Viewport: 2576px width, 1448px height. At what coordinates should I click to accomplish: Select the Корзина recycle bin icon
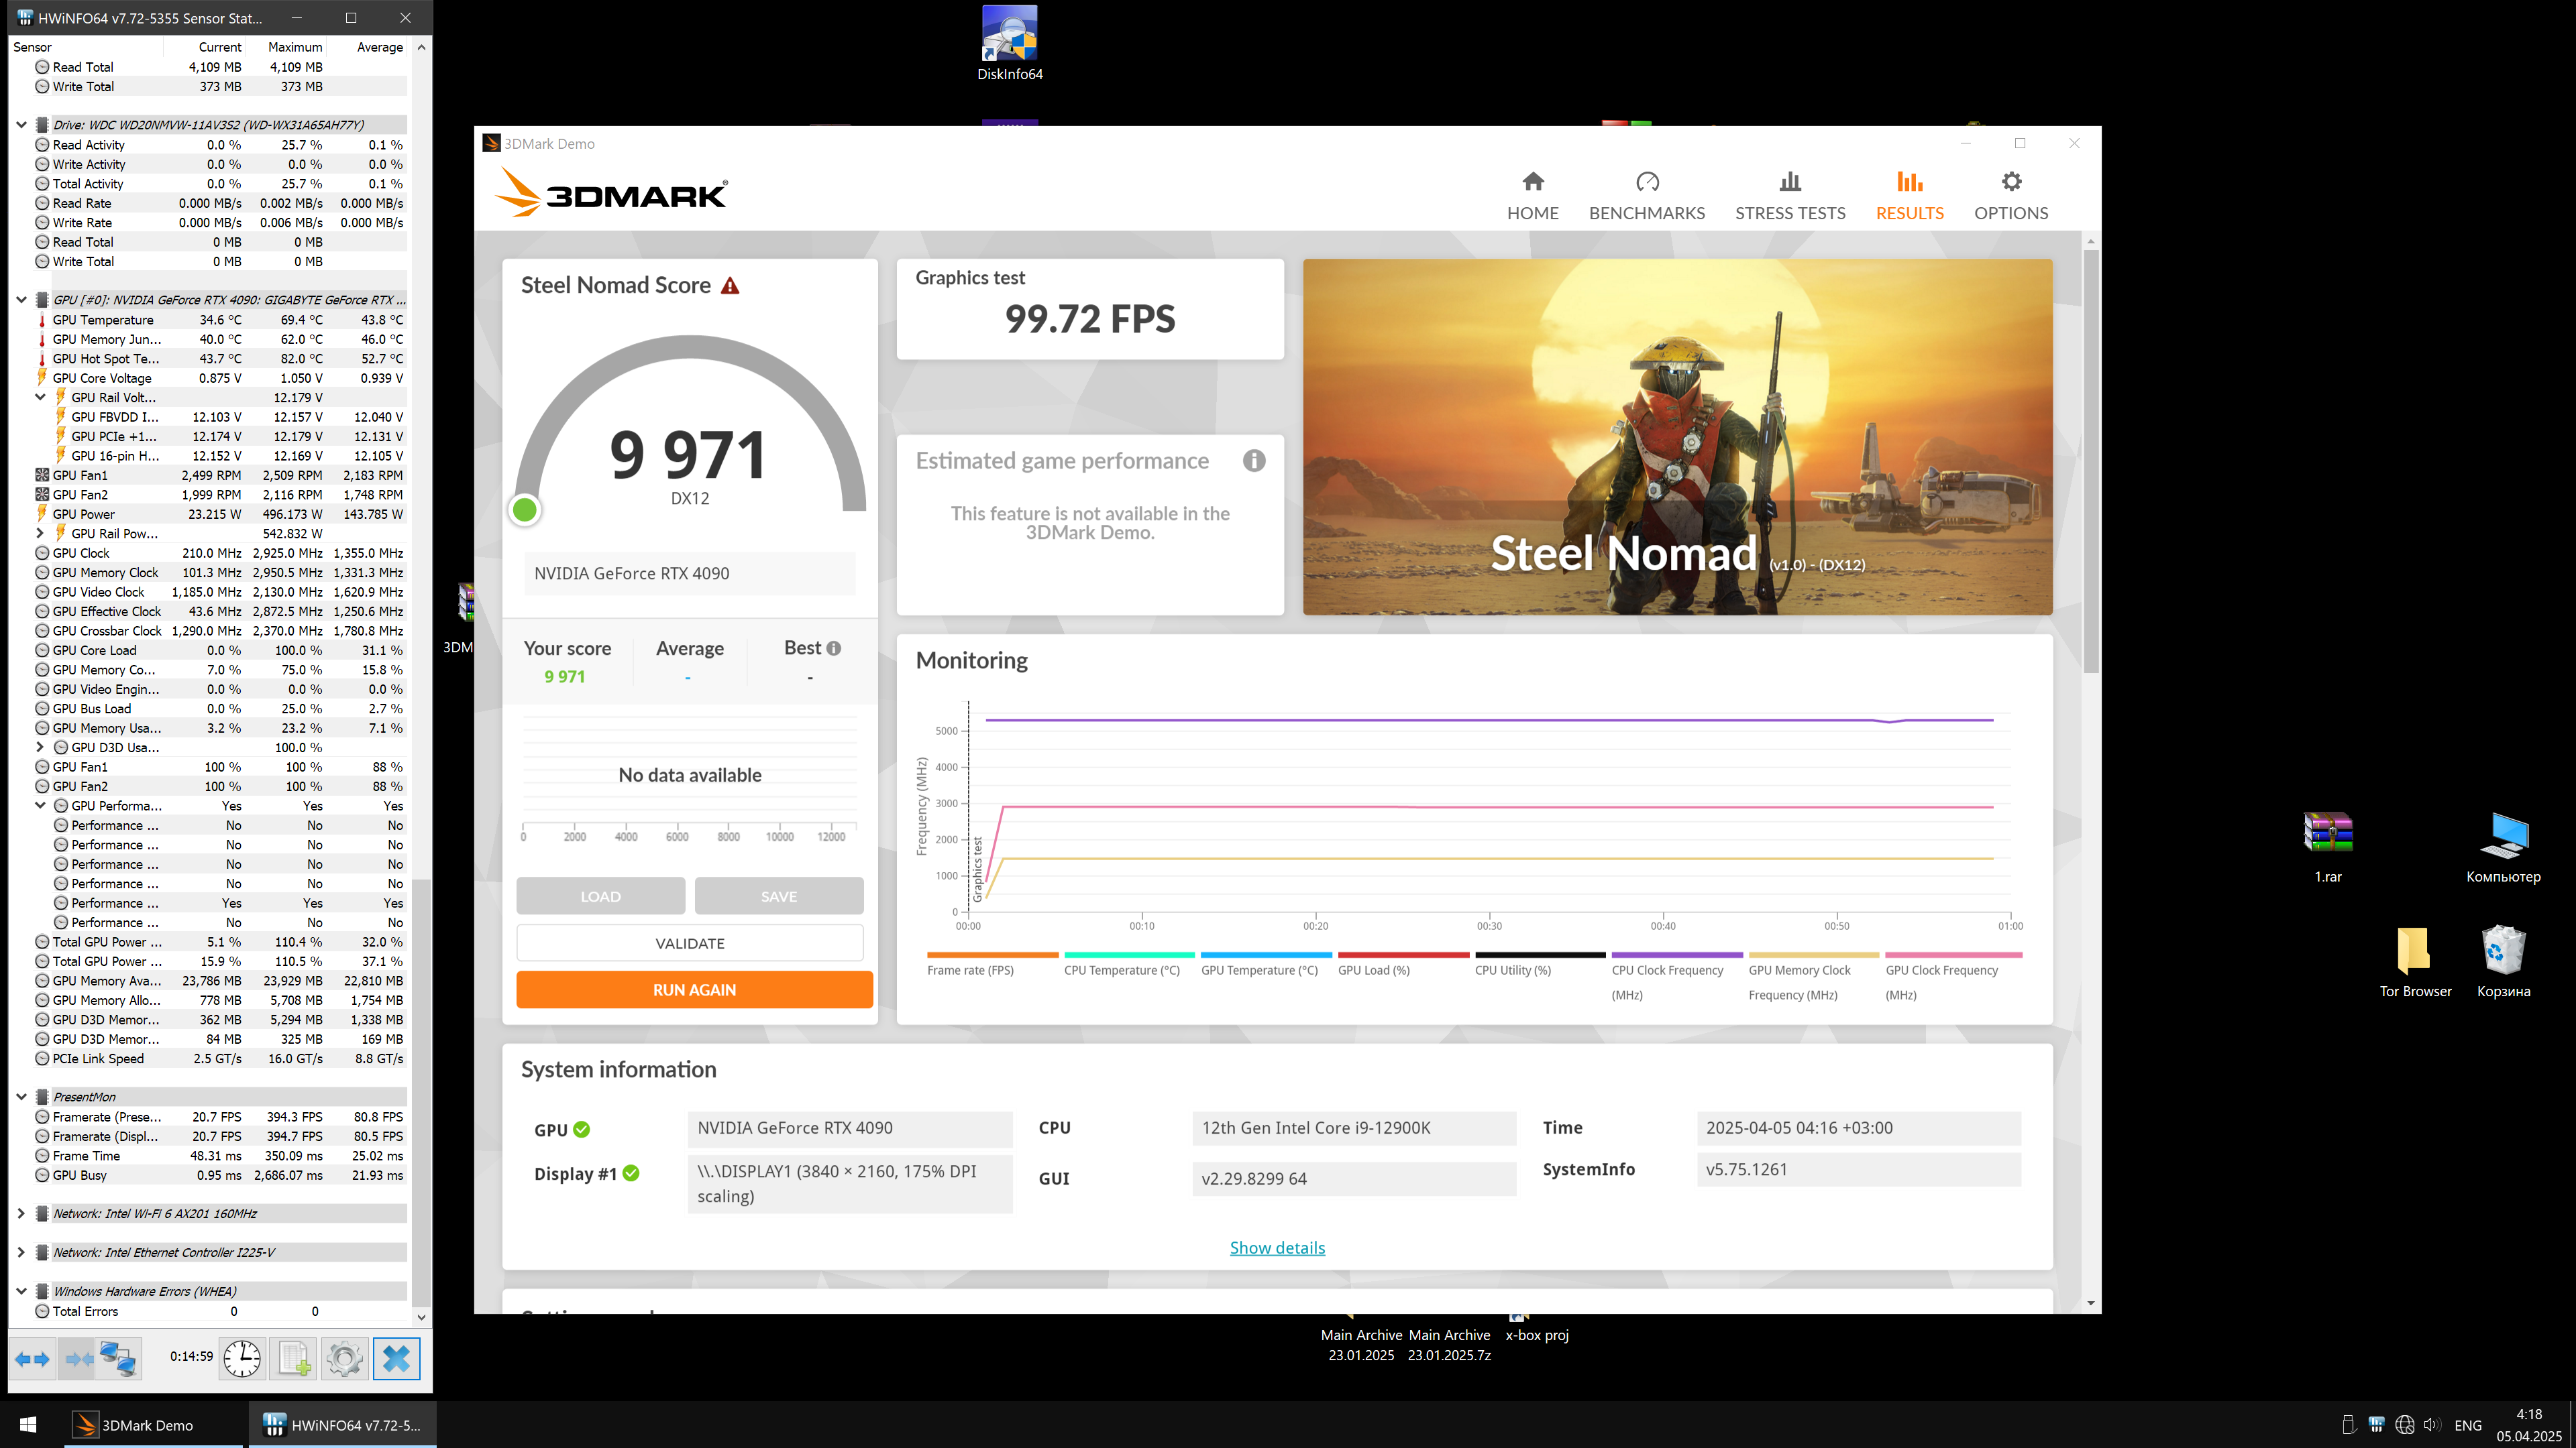(2503, 961)
